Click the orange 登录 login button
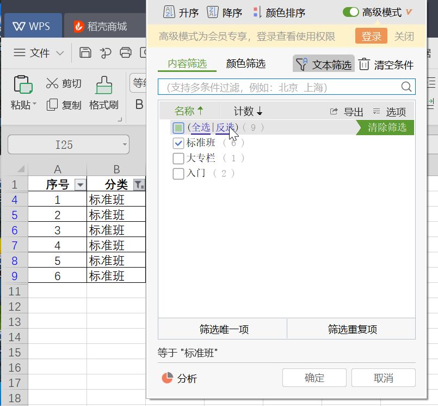The height and width of the screenshot is (406, 438). click(371, 36)
